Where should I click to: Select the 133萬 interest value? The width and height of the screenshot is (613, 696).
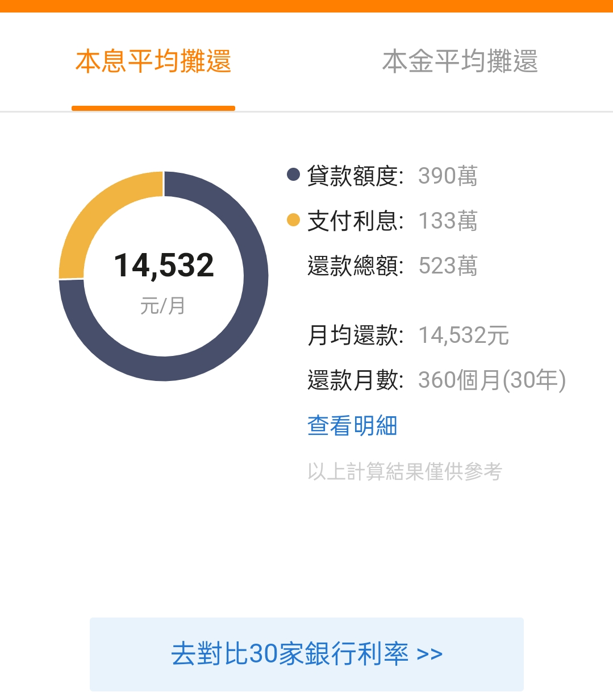point(448,221)
